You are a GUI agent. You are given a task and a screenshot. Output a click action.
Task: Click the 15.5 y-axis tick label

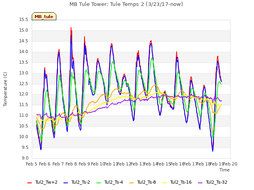coord(24,20)
